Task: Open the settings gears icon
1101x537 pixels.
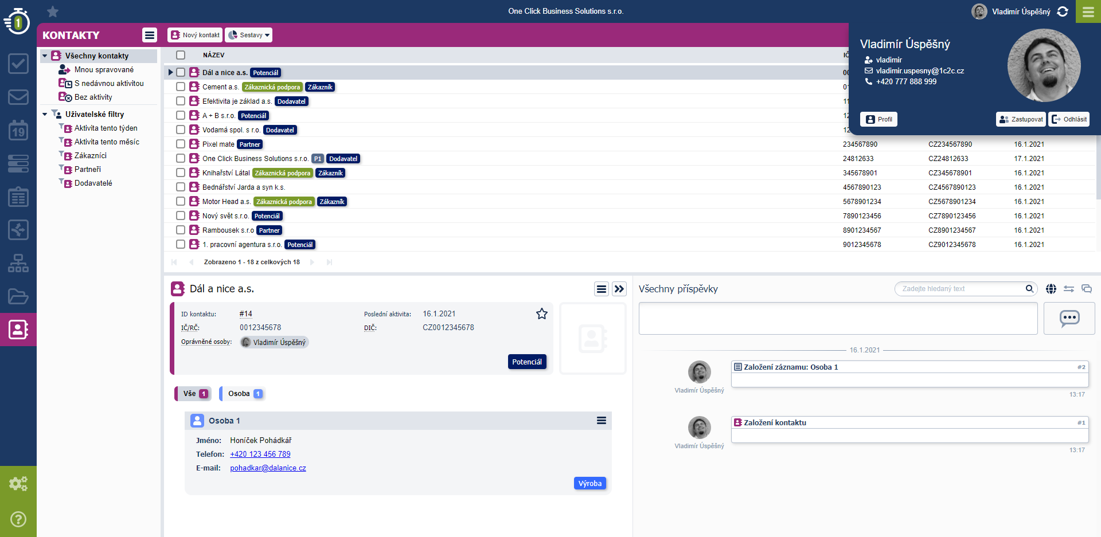Action: [18, 484]
